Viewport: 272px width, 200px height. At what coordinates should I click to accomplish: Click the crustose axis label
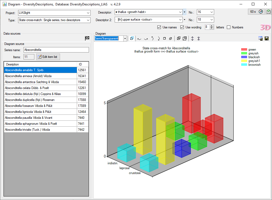[x=135, y=173]
